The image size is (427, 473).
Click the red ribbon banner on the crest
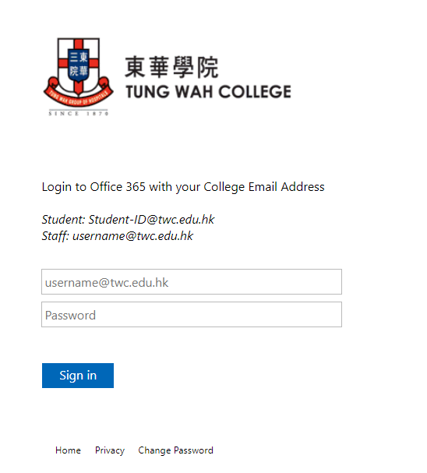pyautogui.click(x=79, y=94)
